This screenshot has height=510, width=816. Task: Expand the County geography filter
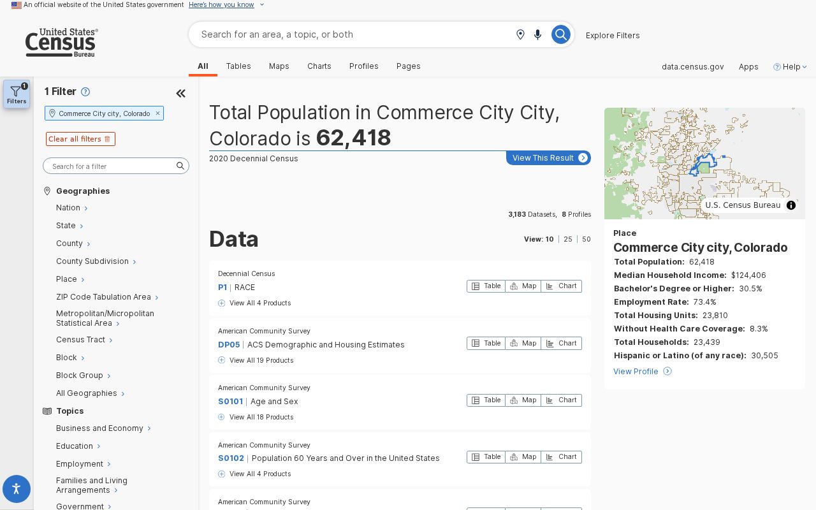73,244
